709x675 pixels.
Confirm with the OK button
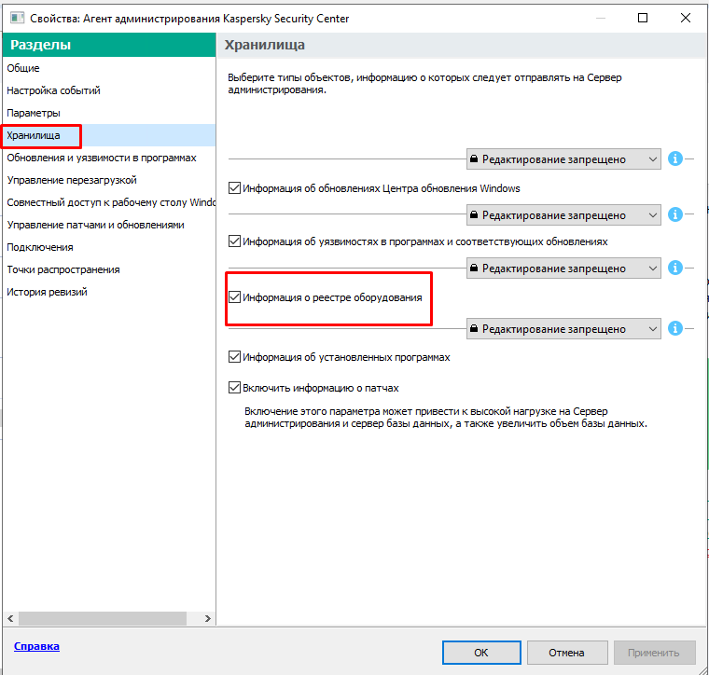tap(481, 653)
